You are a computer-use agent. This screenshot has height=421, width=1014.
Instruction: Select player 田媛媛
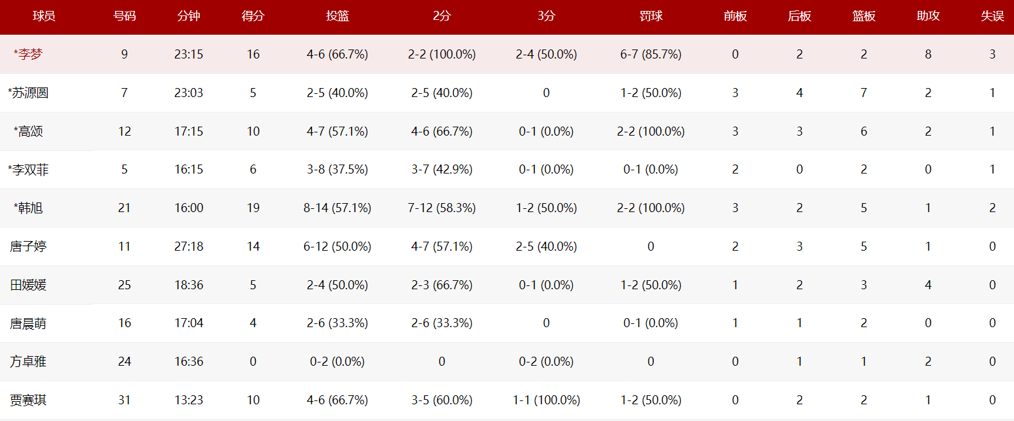coord(28,285)
